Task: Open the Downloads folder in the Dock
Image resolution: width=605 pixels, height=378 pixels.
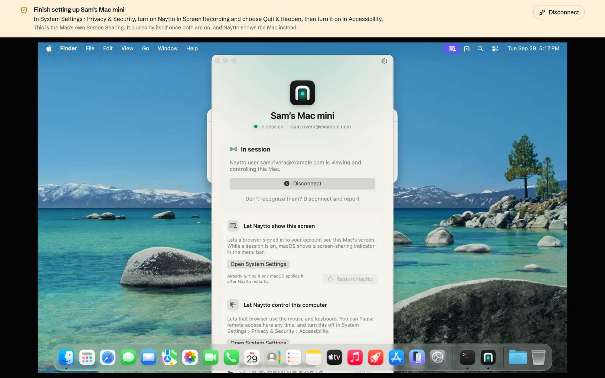Action: (x=518, y=357)
